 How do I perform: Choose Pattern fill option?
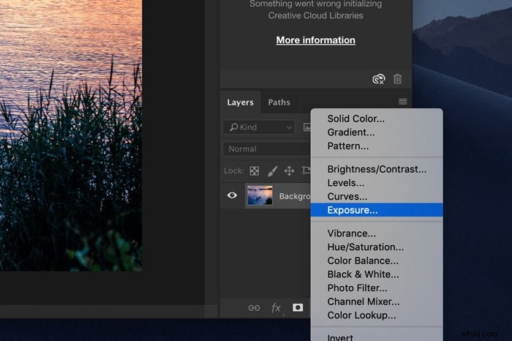coord(377,146)
